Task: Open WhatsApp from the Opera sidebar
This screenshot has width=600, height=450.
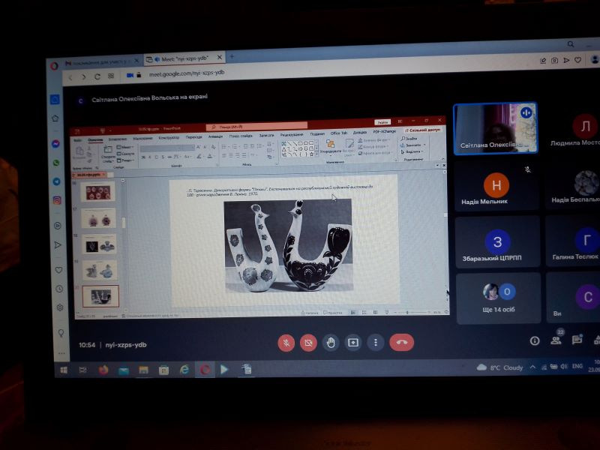Action: (56, 163)
